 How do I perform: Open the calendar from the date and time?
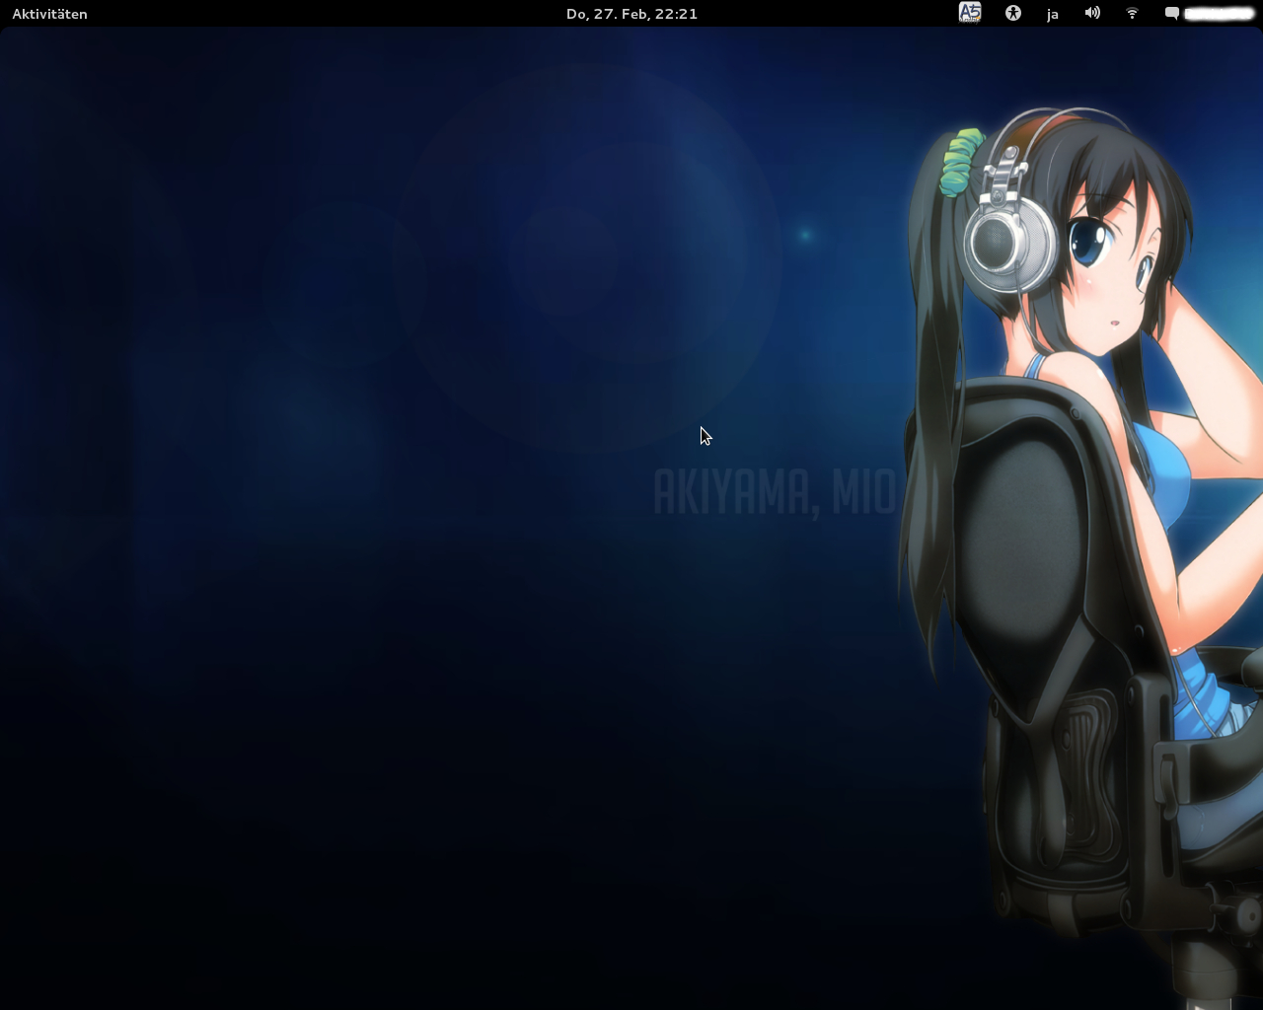point(631,14)
